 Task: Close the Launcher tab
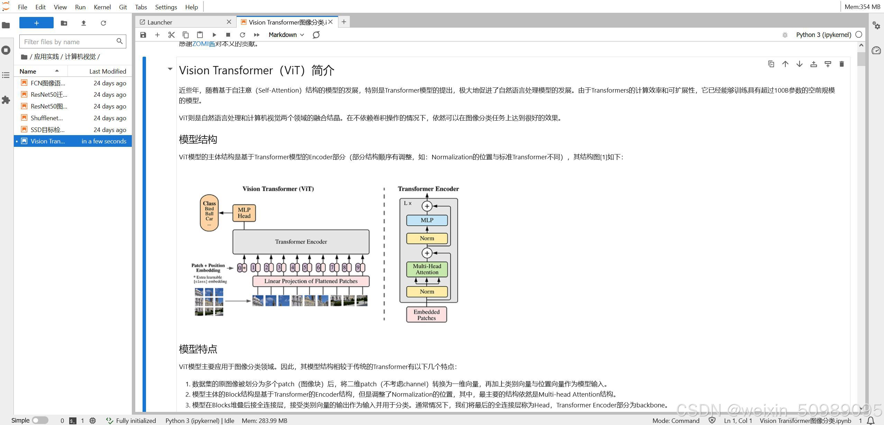pyautogui.click(x=229, y=22)
